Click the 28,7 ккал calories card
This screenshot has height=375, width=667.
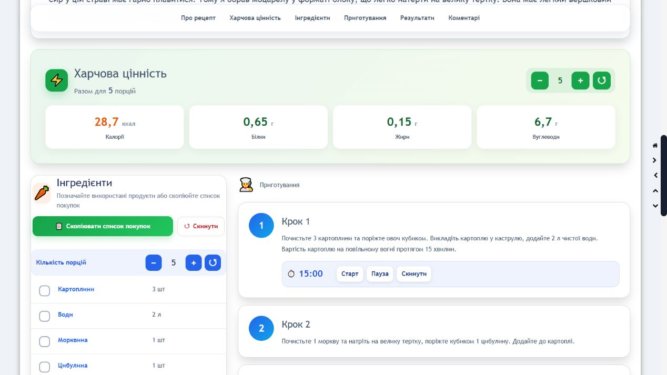[x=115, y=127]
